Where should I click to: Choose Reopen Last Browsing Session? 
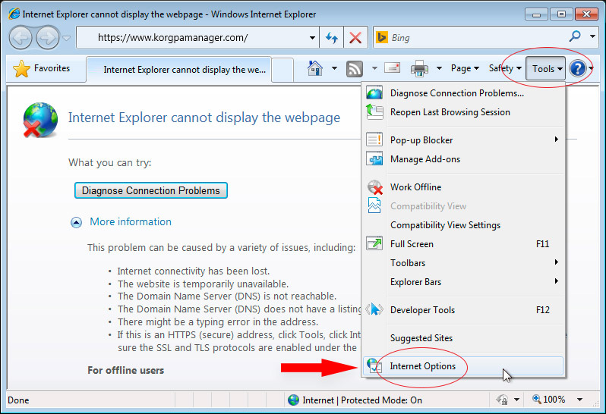464,112
